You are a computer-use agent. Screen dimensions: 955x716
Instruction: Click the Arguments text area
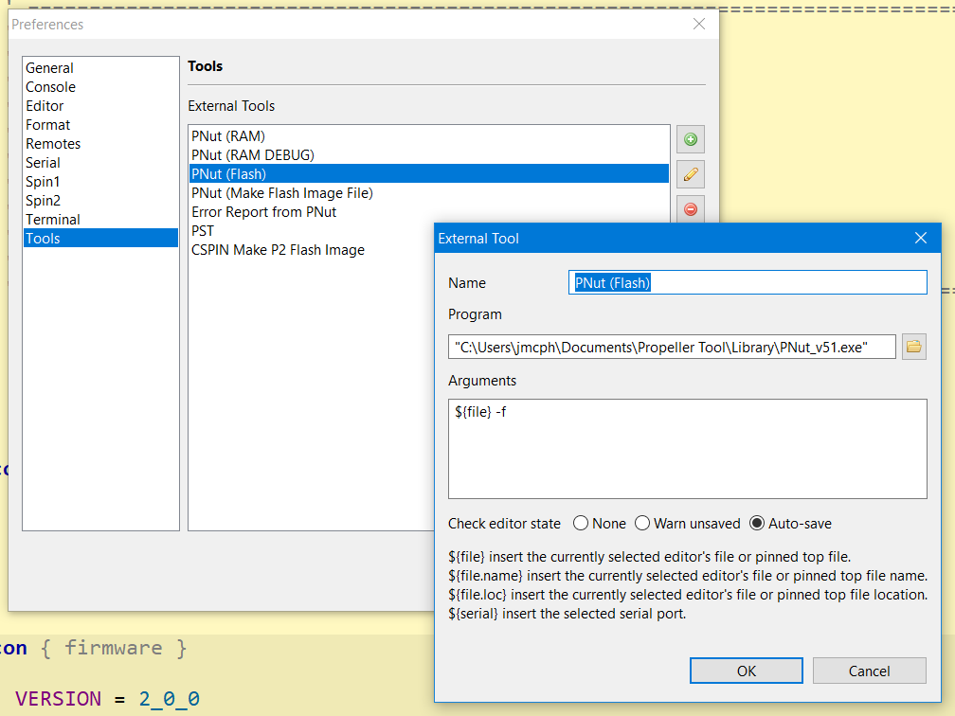[x=688, y=449]
